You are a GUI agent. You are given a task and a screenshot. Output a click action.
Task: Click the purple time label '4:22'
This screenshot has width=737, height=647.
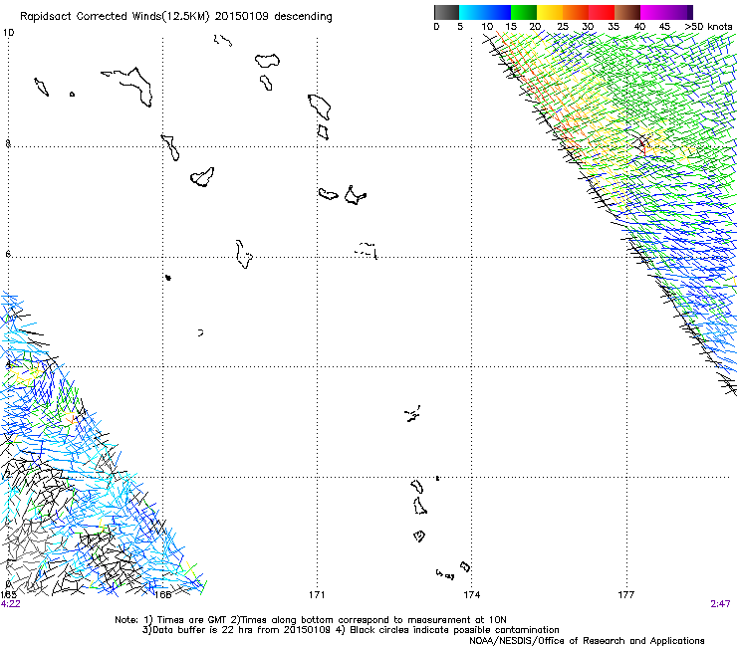[10, 604]
